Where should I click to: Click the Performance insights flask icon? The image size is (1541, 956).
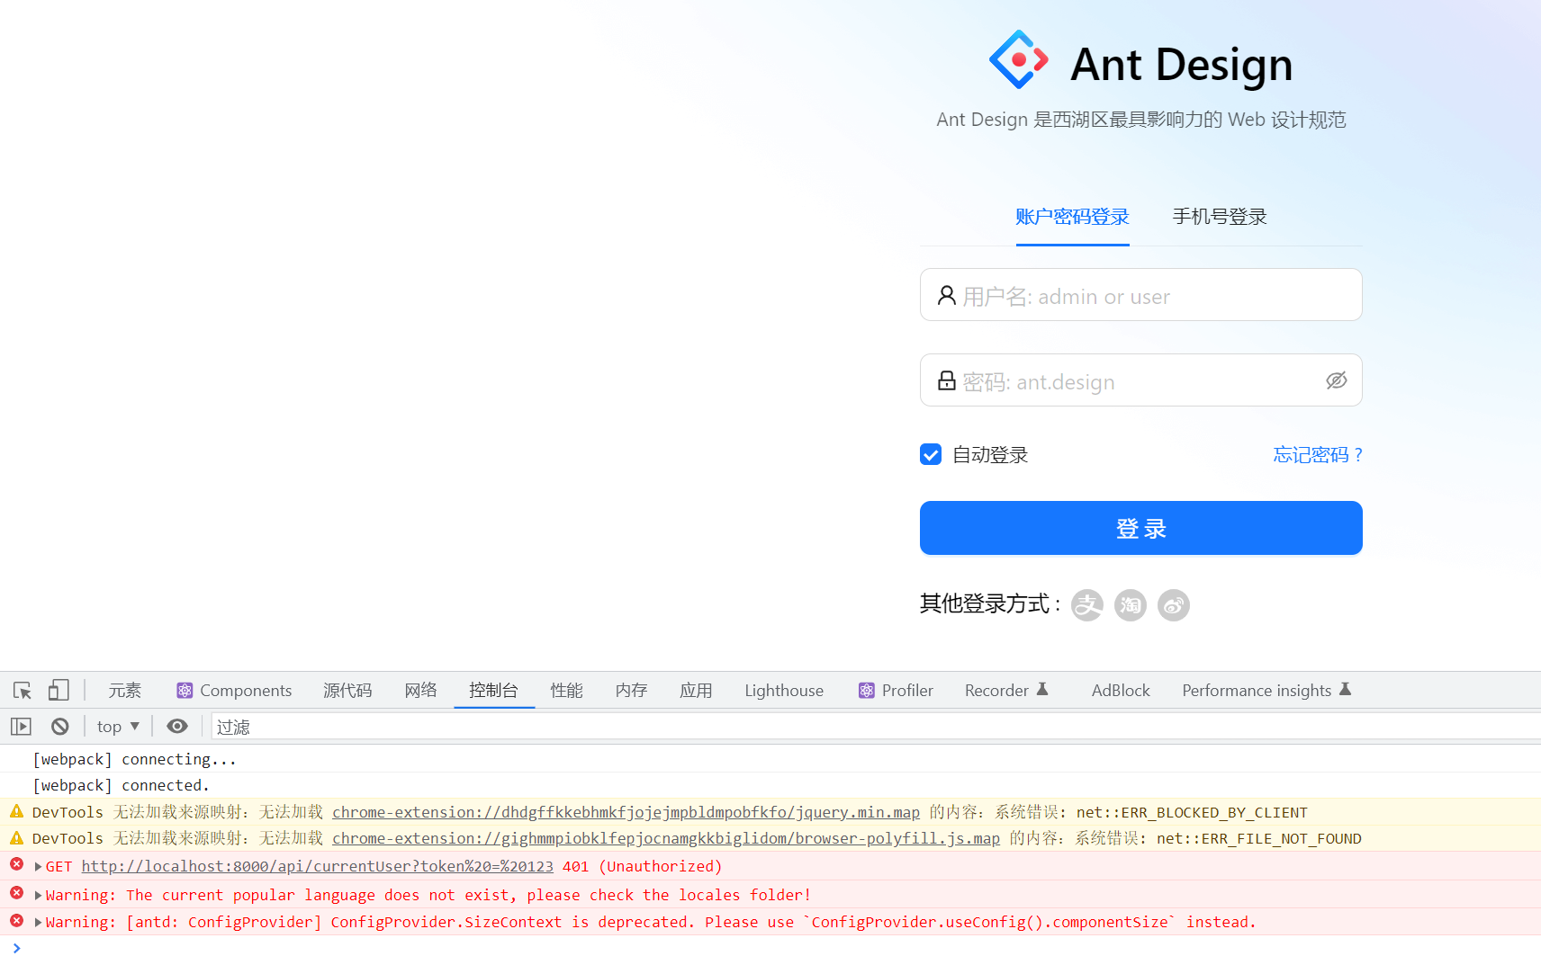[1346, 689]
